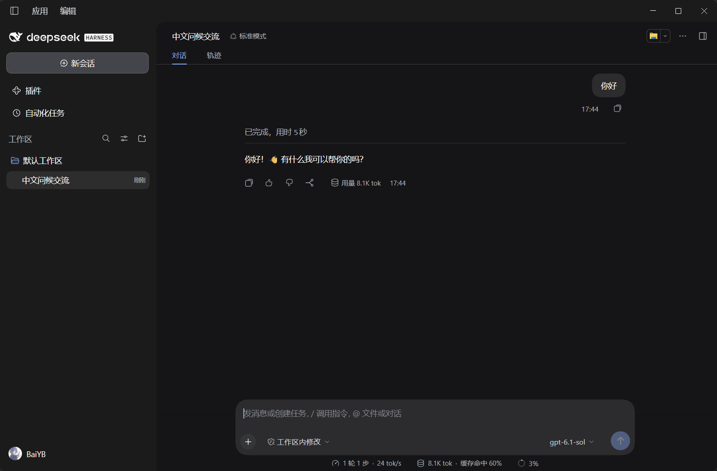This screenshot has width=717, height=471.
Task: Select the 中文问候交流 conversation in sidebar
Action: 78,180
